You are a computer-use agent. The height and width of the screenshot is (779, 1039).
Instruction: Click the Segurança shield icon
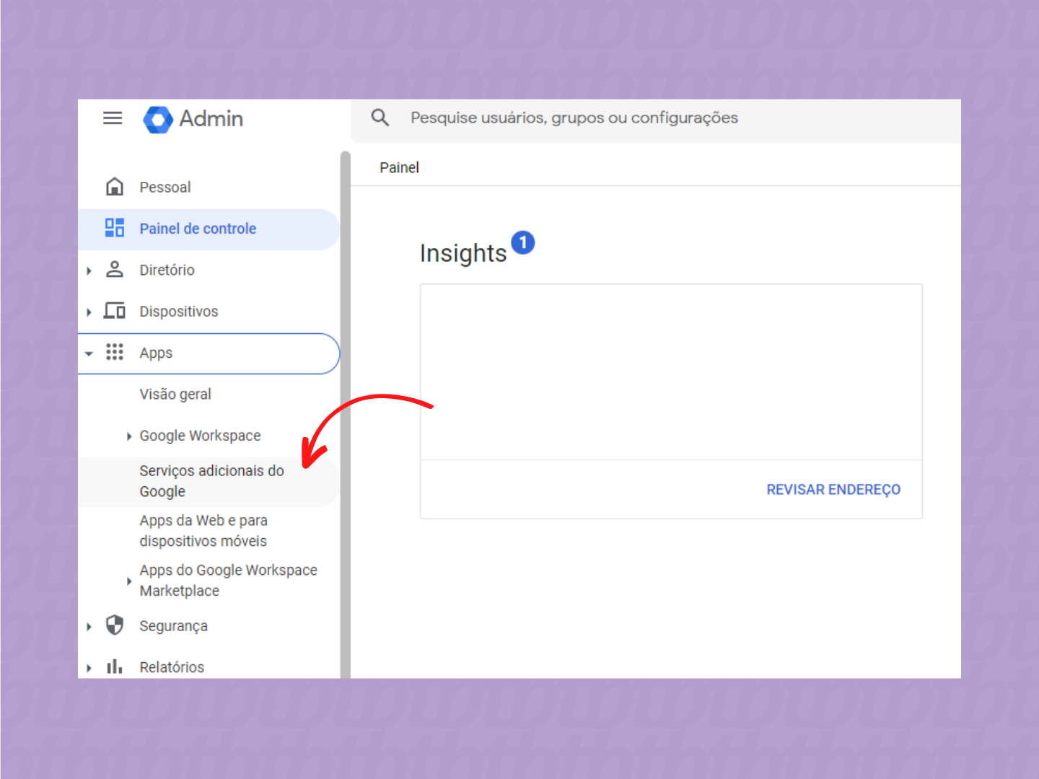coord(115,625)
